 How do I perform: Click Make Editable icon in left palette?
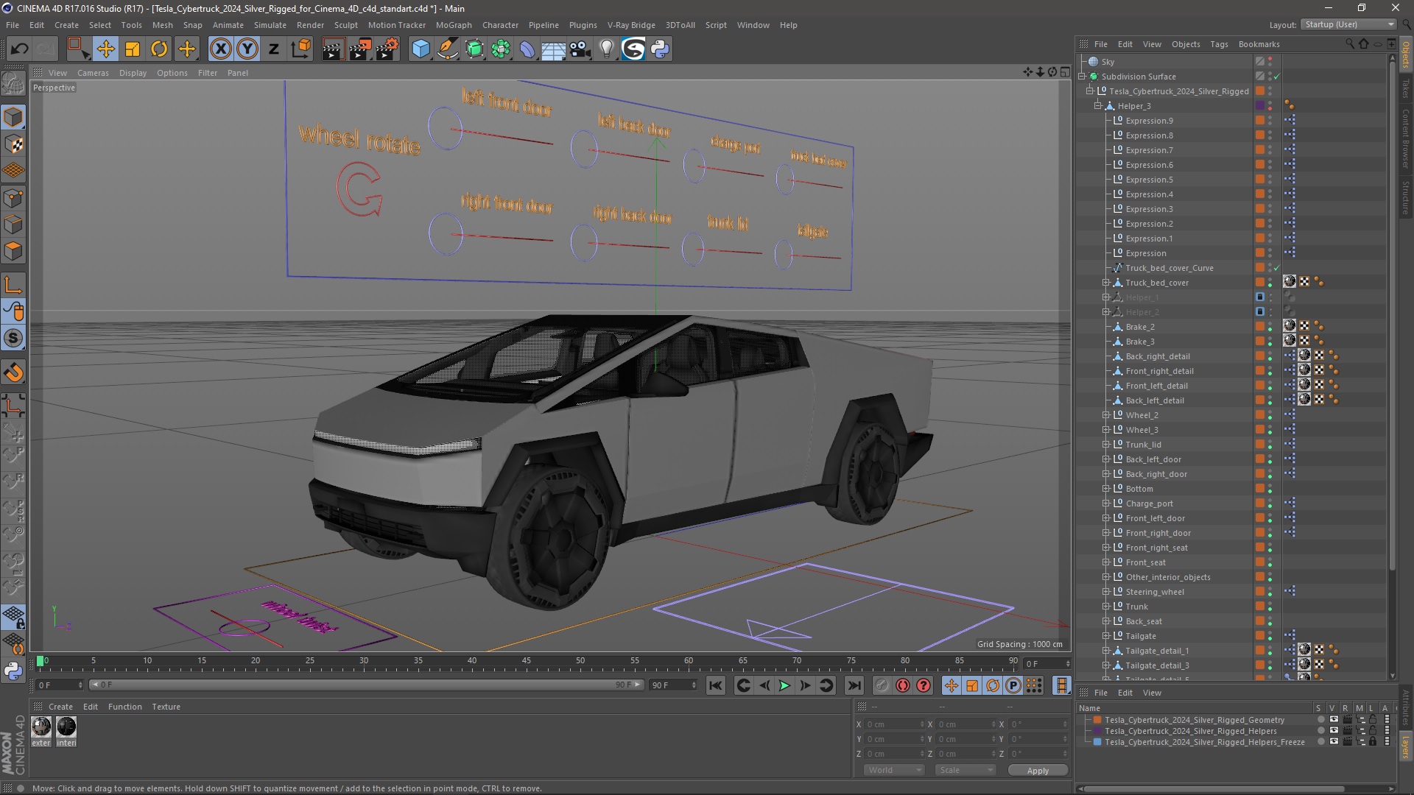pyautogui.click(x=13, y=83)
